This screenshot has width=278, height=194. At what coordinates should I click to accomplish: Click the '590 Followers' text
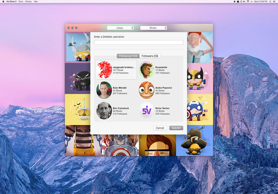(163, 93)
